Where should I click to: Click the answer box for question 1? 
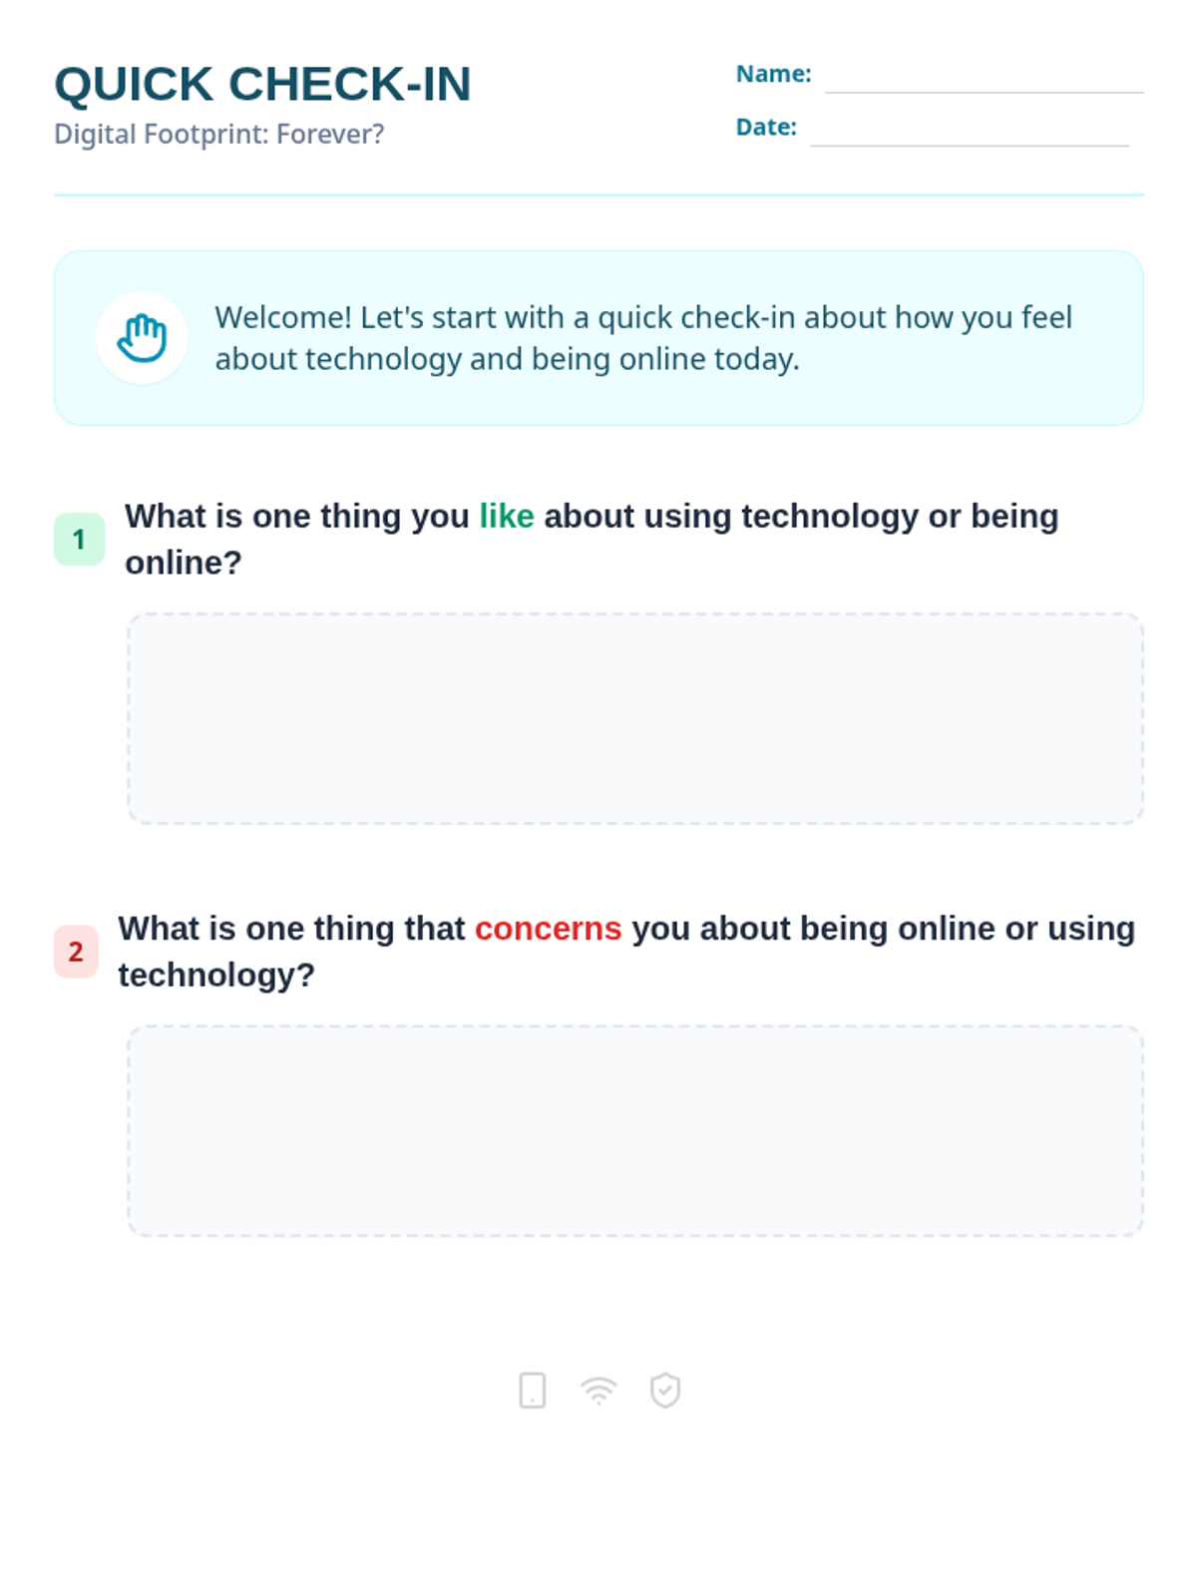pyautogui.click(x=635, y=718)
